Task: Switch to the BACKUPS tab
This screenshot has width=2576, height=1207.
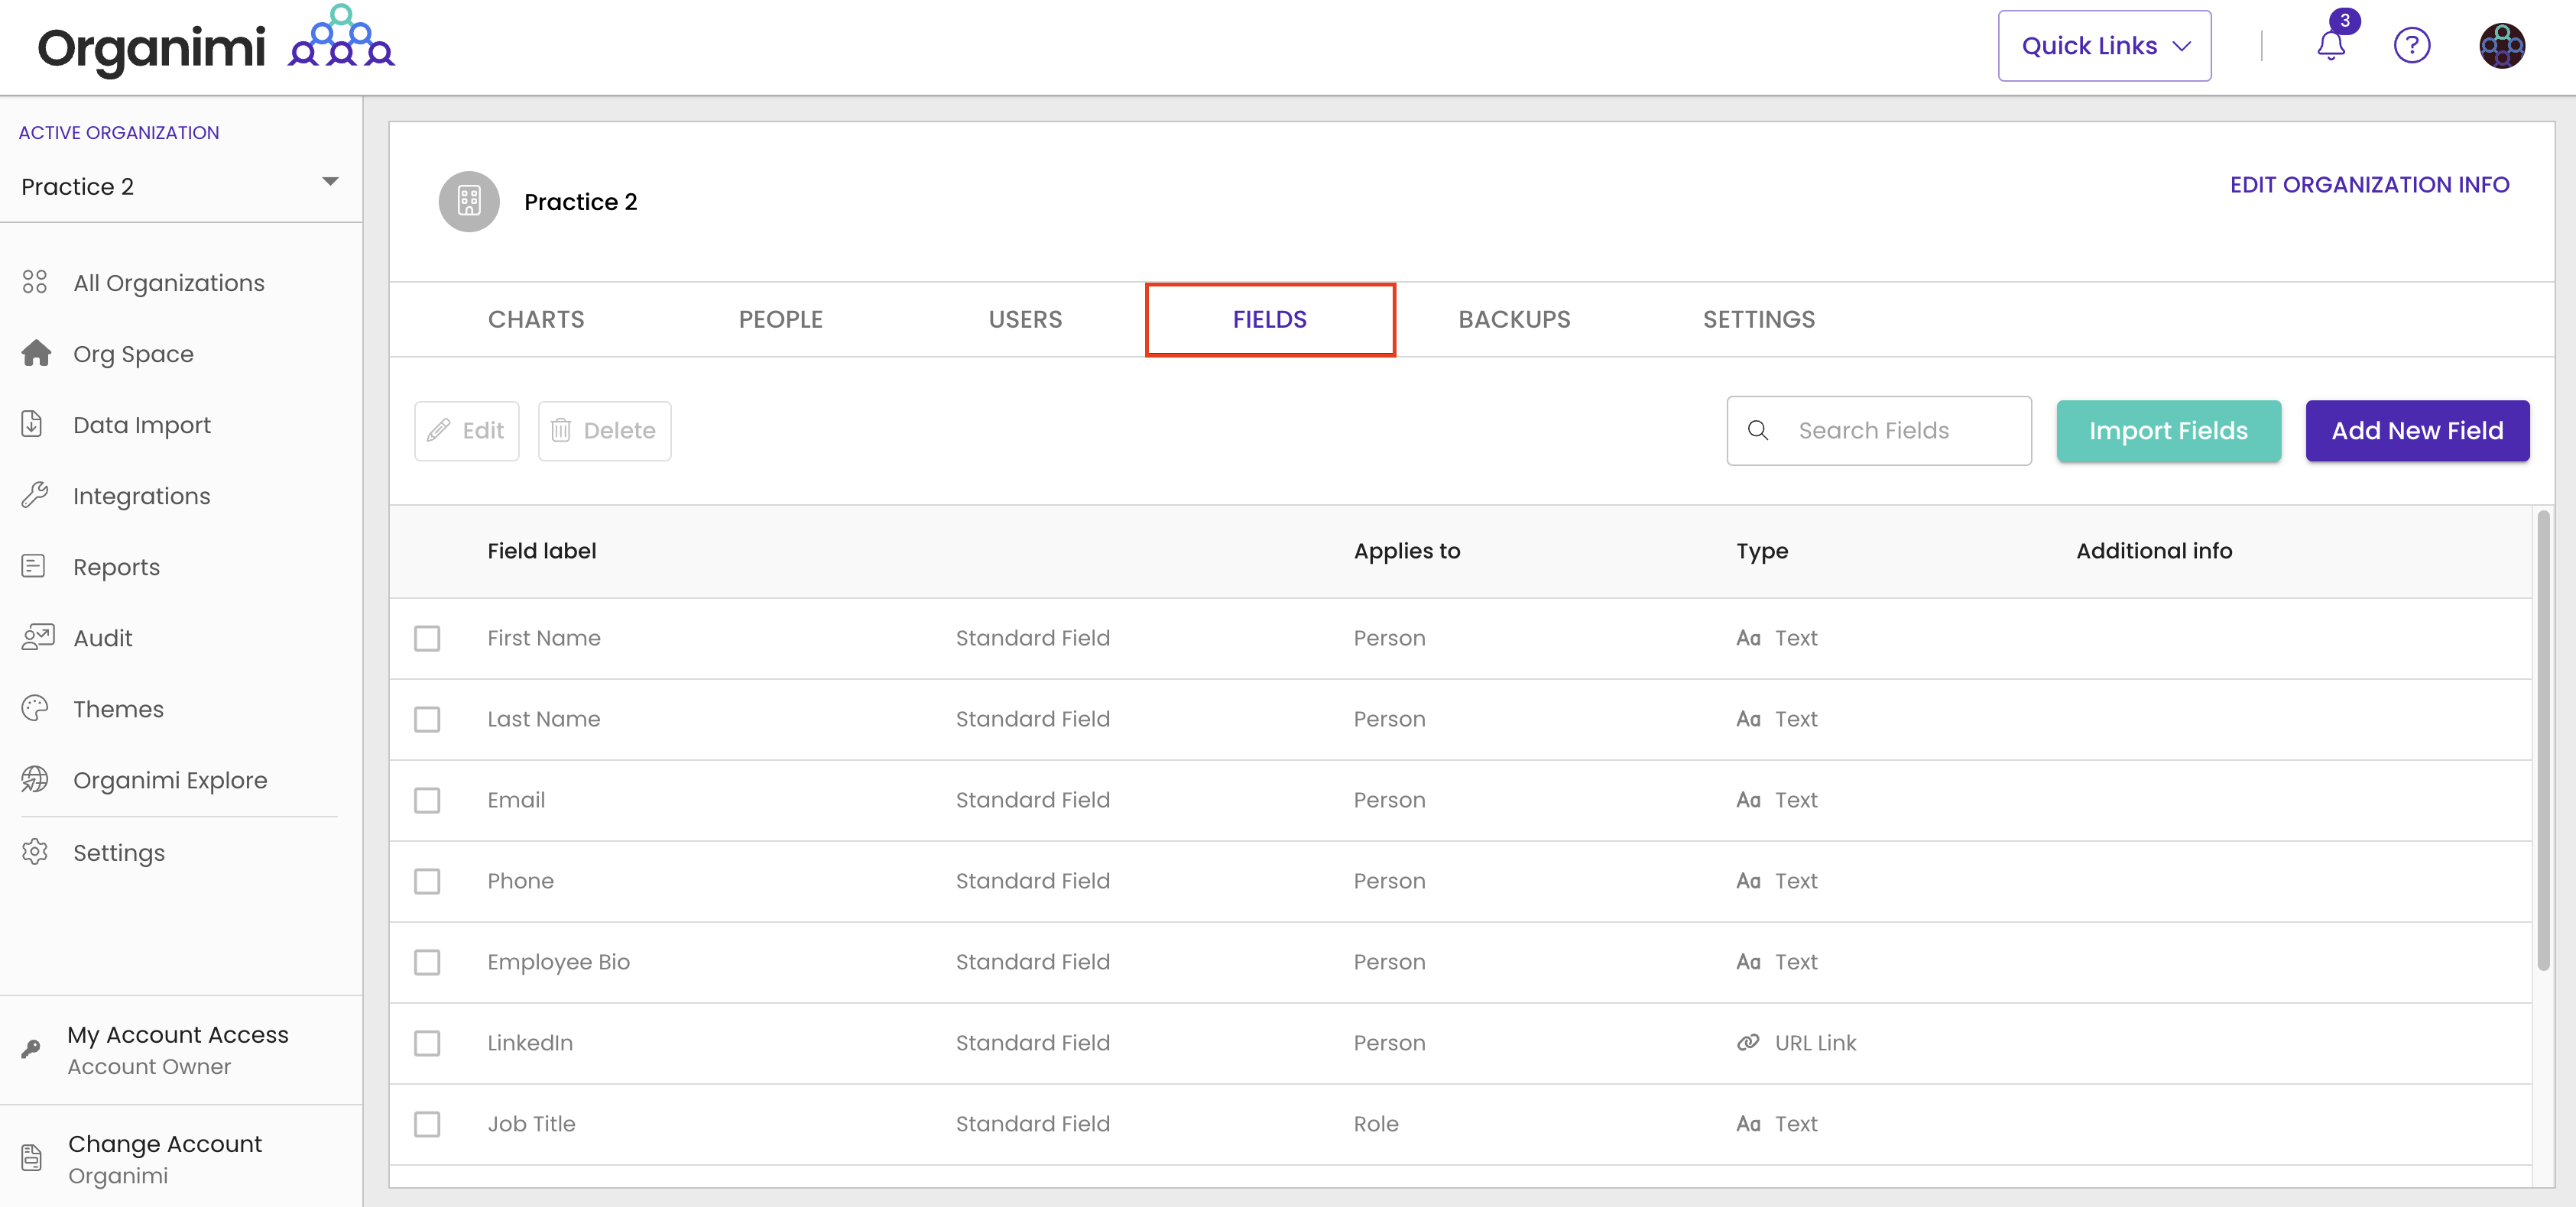Action: (x=1513, y=320)
